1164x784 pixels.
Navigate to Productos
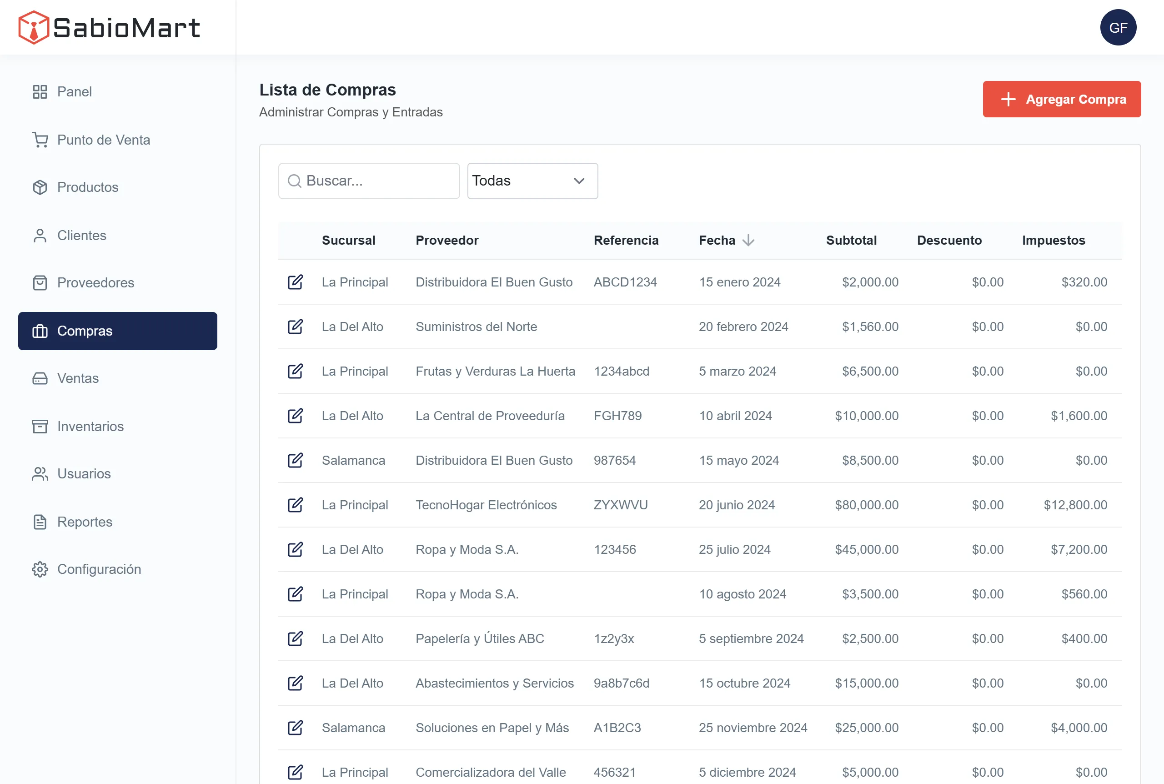point(117,187)
